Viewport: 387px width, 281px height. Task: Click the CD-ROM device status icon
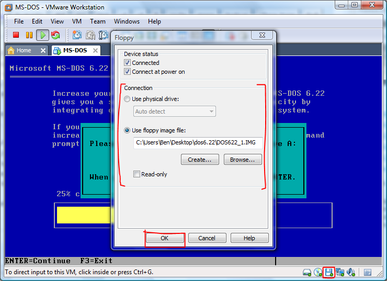tap(318, 272)
